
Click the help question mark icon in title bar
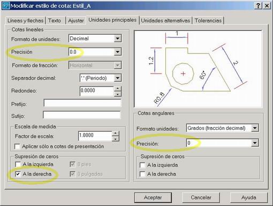[x=258, y=6]
